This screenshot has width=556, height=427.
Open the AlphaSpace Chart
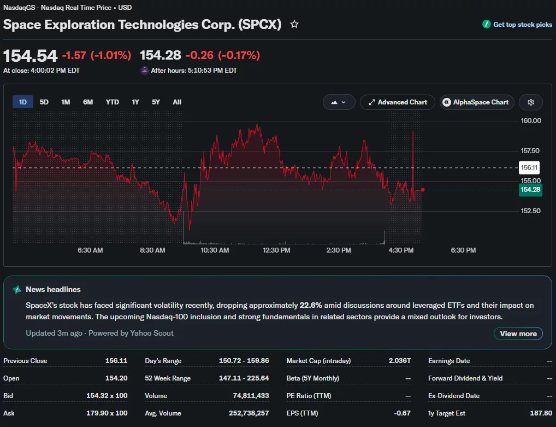[477, 102]
